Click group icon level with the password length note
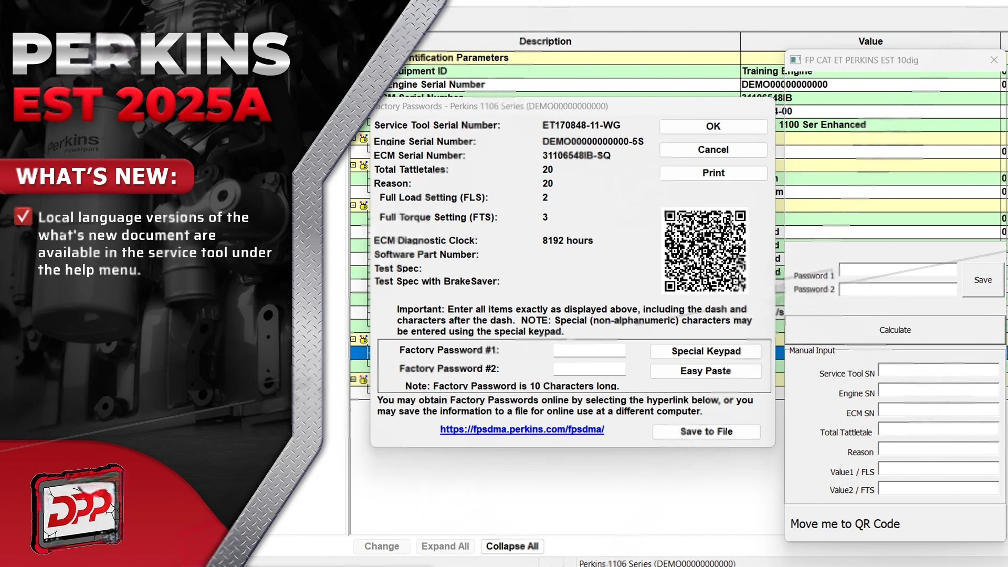1008x567 pixels. 363,379
